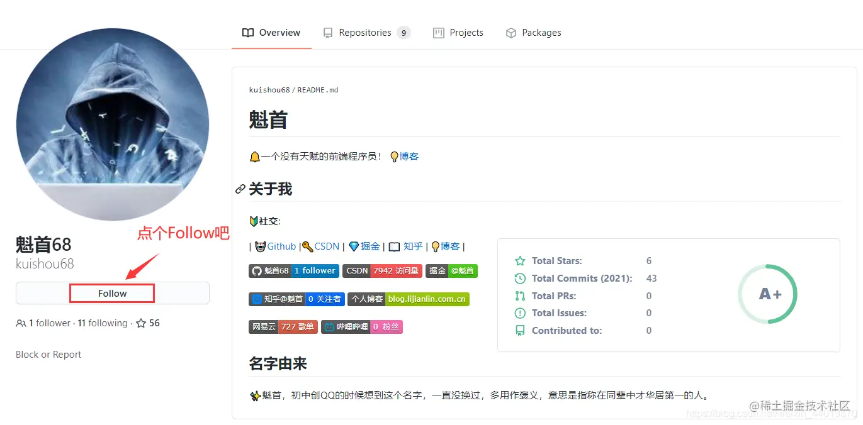Select the Github robot icon in 社交 links
The width and height of the screenshot is (863, 425).
click(260, 246)
